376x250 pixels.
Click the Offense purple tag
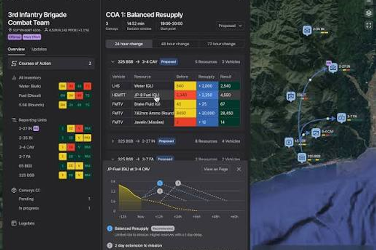(15, 37)
